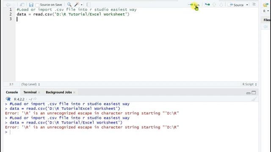Switch to the Console tab

click(12, 92)
